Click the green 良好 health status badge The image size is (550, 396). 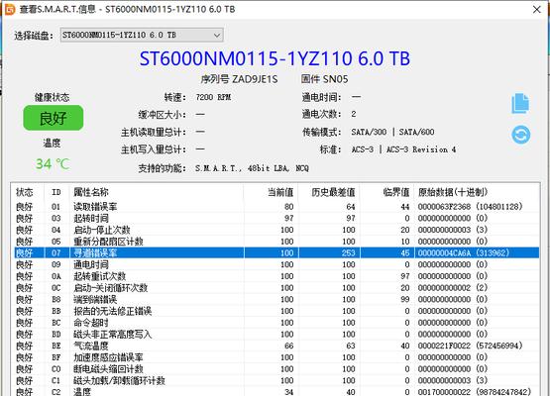[x=54, y=118]
